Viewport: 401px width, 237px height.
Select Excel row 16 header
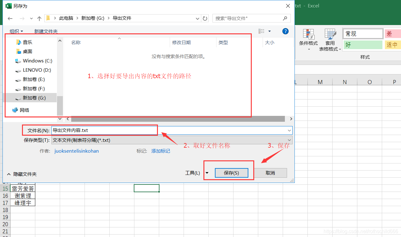point(5,196)
